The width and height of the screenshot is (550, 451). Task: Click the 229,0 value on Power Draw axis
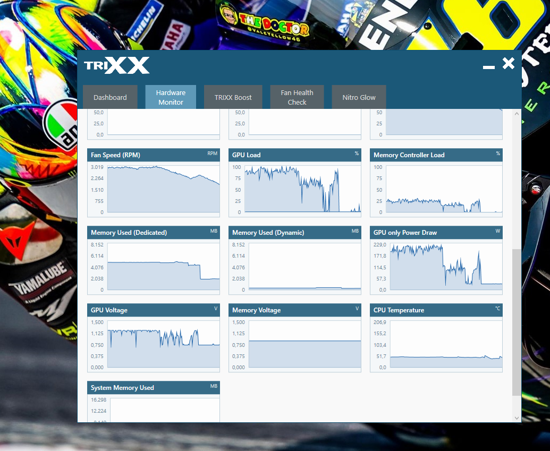(380, 244)
